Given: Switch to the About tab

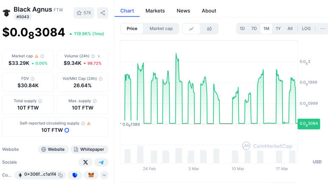Looking at the screenshot, I should click(x=209, y=11).
